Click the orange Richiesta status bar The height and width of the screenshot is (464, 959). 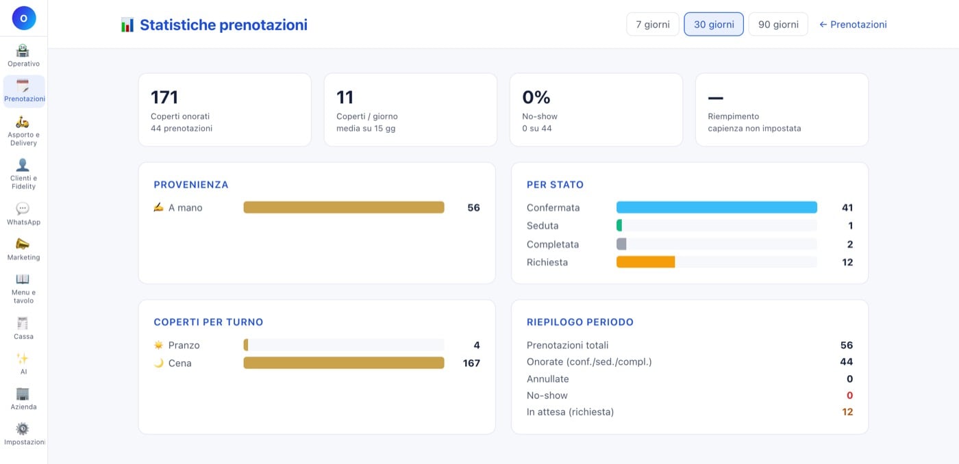(646, 262)
